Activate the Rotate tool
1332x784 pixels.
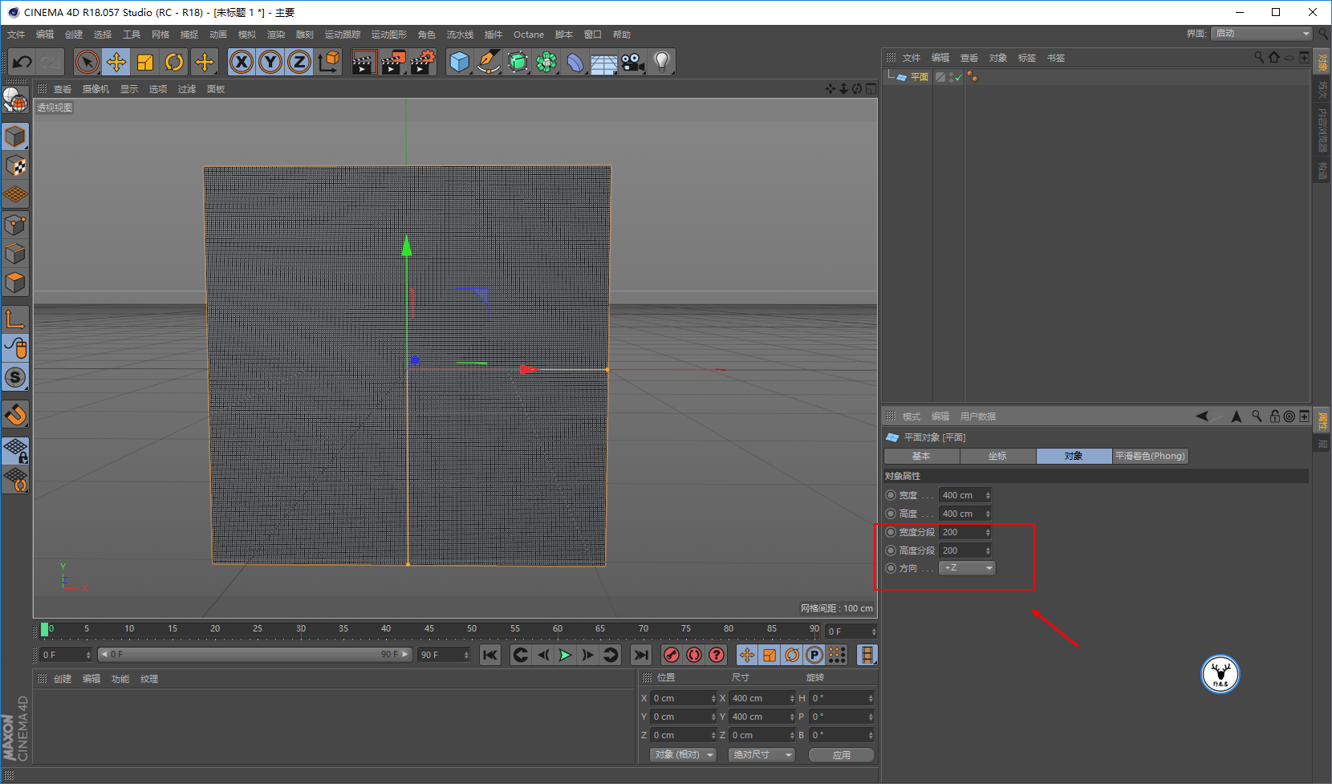174,62
